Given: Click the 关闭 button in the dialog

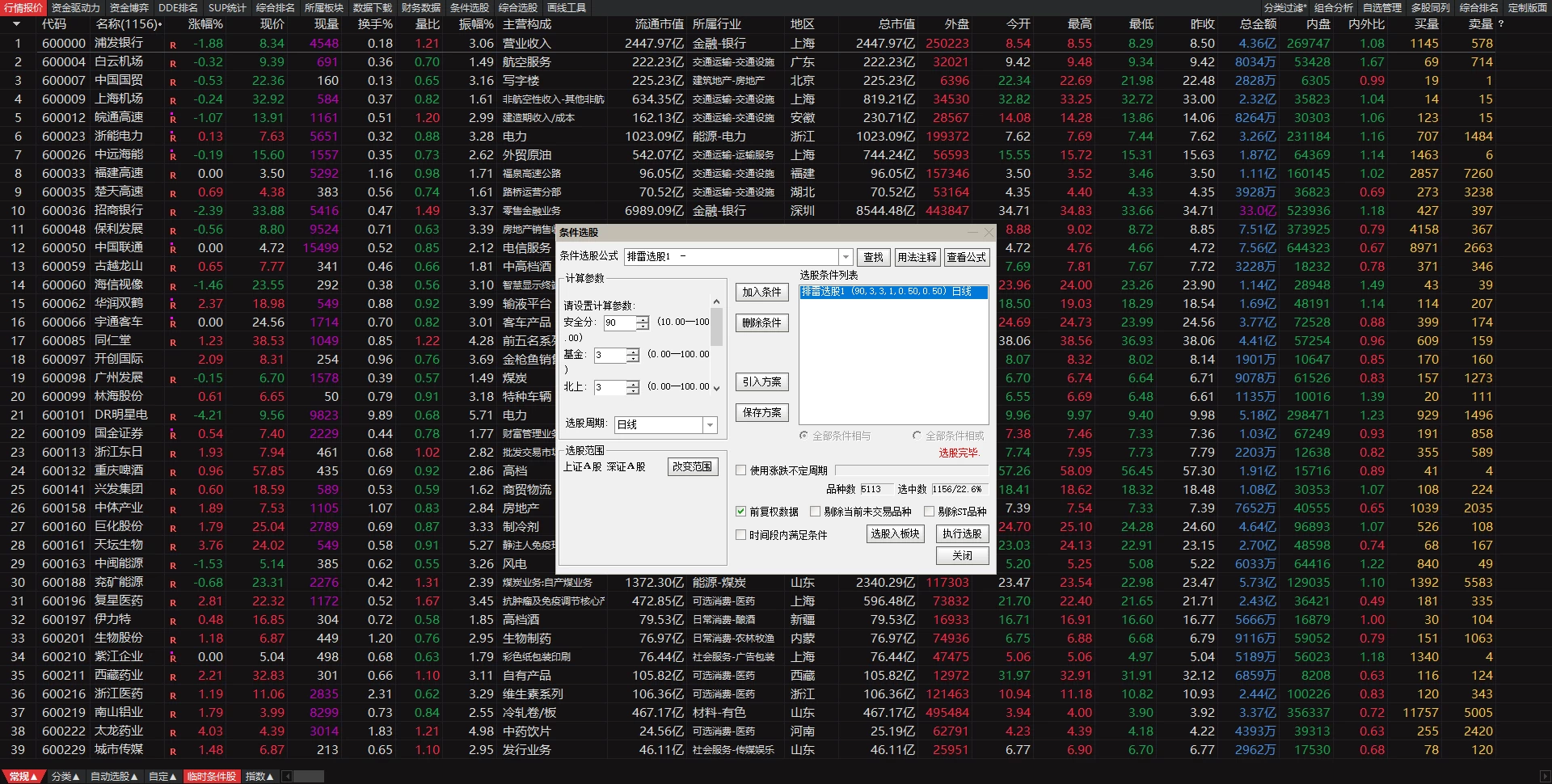Looking at the screenshot, I should coord(962,556).
